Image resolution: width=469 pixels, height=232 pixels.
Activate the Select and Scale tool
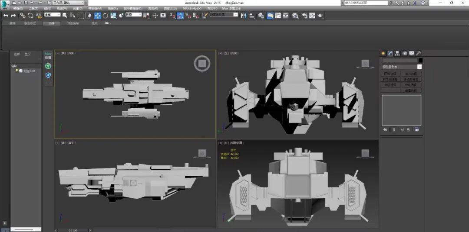(113, 16)
